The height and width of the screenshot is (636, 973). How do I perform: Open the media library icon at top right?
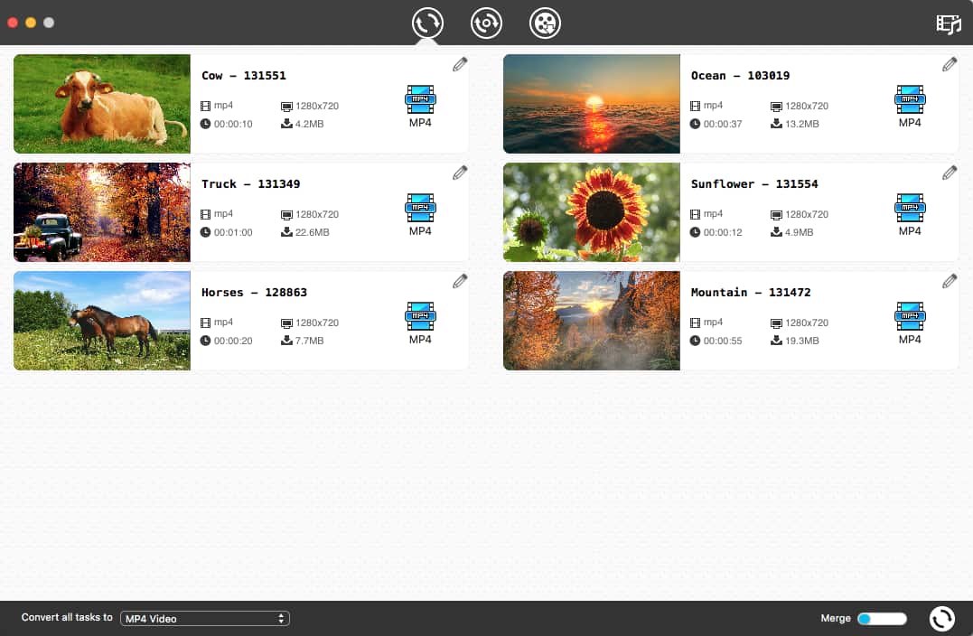tap(949, 23)
